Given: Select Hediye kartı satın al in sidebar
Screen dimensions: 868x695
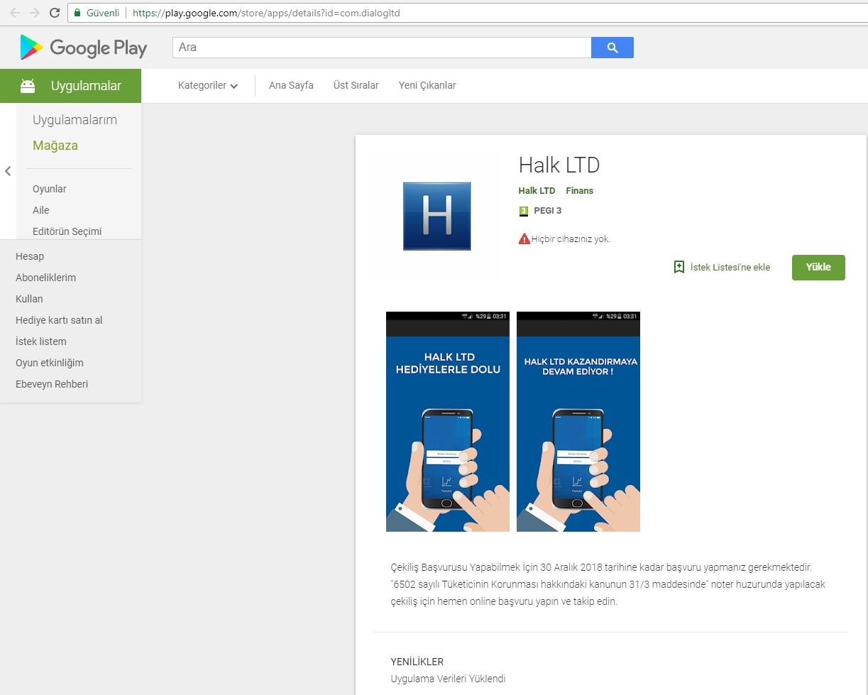Looking at the screenshot, I should click(x=59, y=320).
